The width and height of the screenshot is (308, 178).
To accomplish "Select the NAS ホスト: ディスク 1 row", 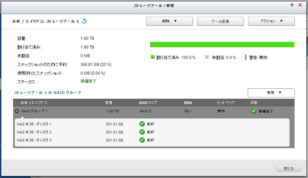I will [152, 124].
